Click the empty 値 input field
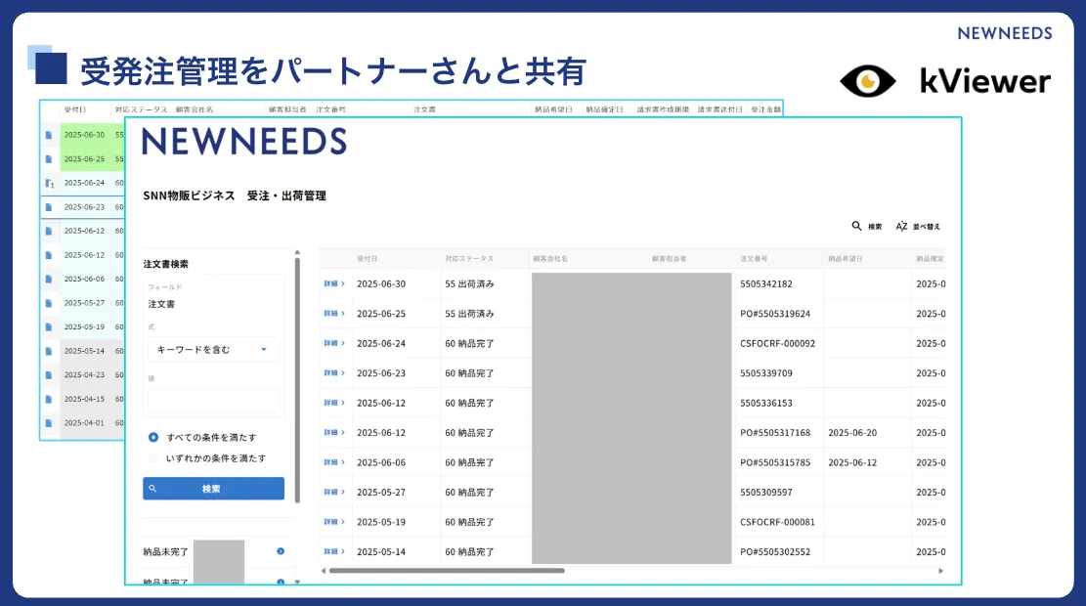The height and width of the screenshot is (606, 1086). click(213, 401)
